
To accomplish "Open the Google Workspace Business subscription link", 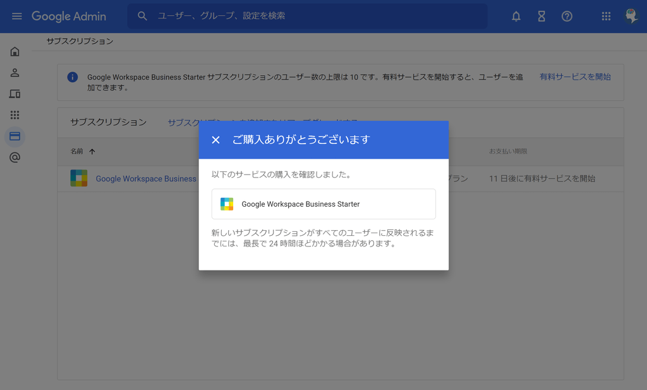I will coord(146,179).
